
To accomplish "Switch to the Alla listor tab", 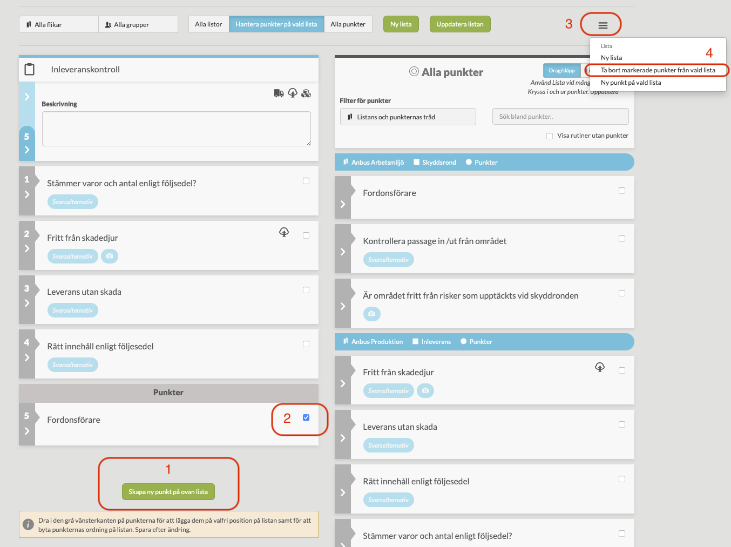I will coord(208,24).
